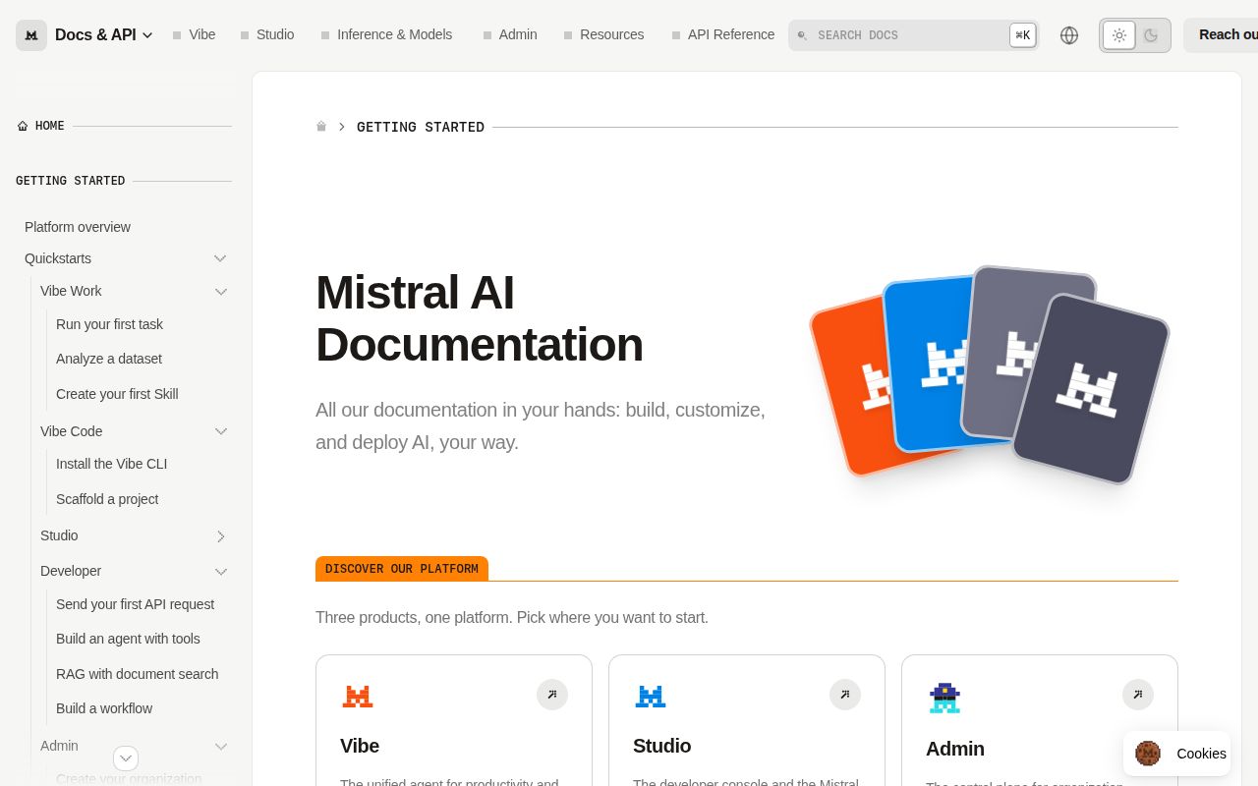1258x786 pixels.
Task: Click the breadcrumb home icon
Action: pos(321,127)
